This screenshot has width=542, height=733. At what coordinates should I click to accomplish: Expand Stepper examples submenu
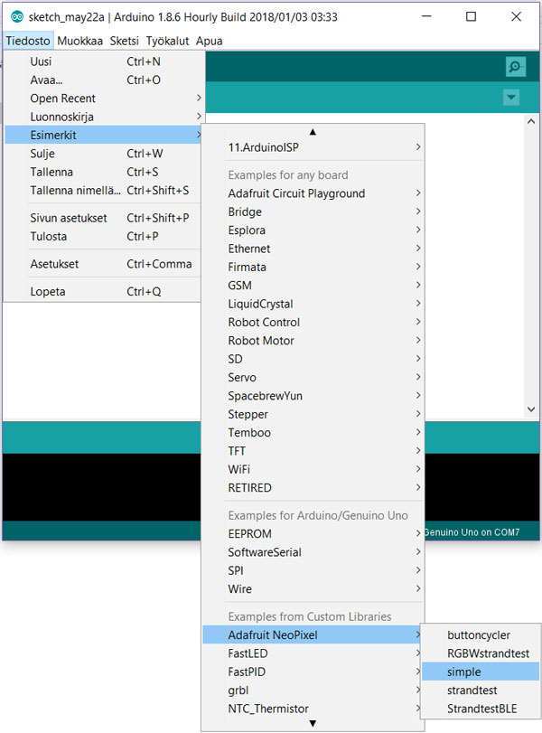313,414
